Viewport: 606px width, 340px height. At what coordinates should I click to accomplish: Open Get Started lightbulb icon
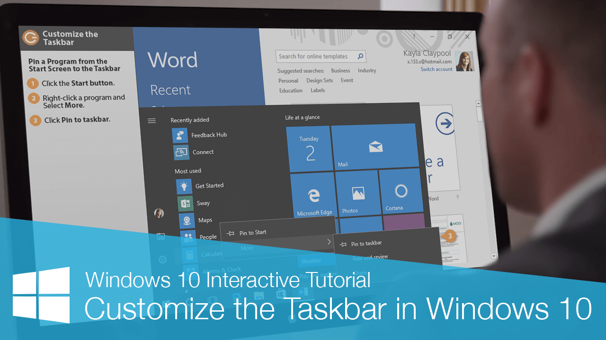[184, 187]
